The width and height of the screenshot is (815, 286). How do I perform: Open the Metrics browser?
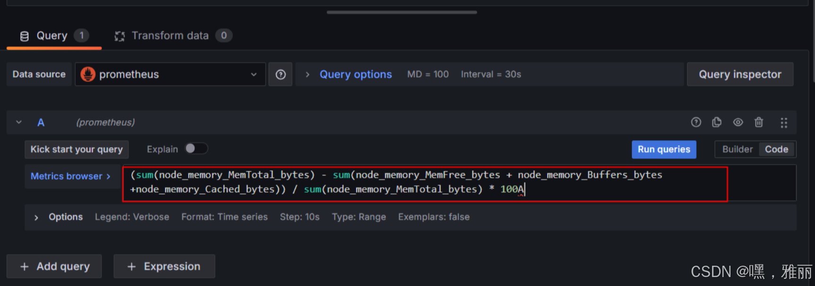(x=71, y=176)
